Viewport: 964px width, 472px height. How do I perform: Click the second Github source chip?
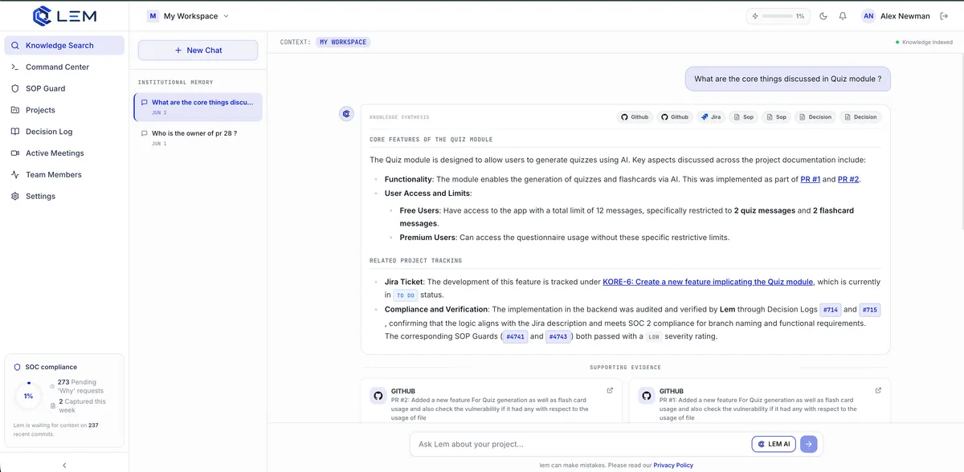pyautogui.click(x=675, y=116)
